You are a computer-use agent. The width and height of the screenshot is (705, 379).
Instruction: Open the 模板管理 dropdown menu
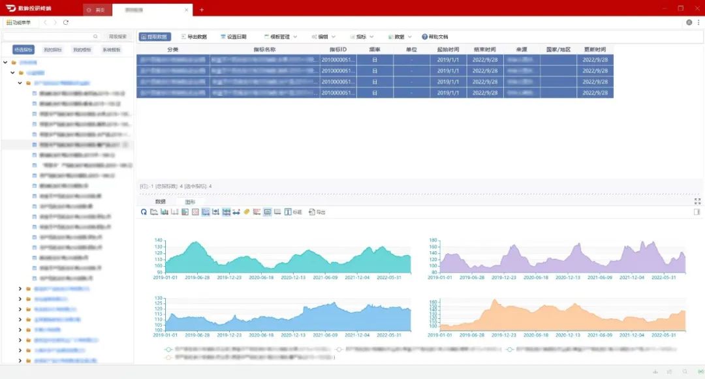pyautogui.click(x=281, y=37)
